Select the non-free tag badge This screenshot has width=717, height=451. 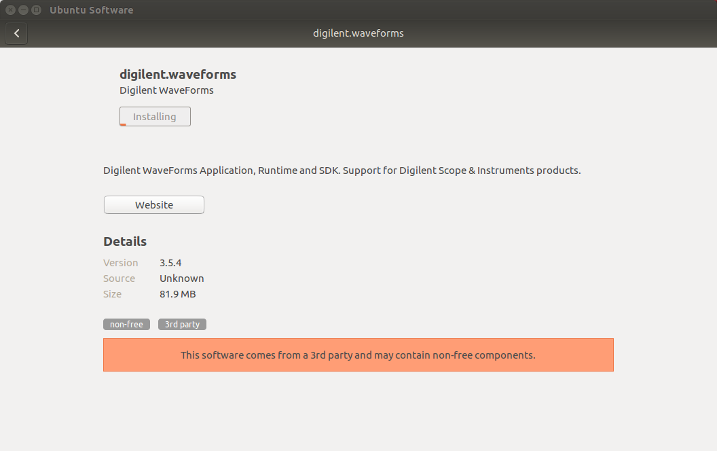(x=127, y=324)
